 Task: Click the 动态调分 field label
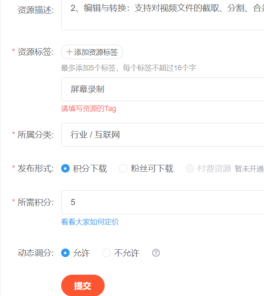(35, 253)
